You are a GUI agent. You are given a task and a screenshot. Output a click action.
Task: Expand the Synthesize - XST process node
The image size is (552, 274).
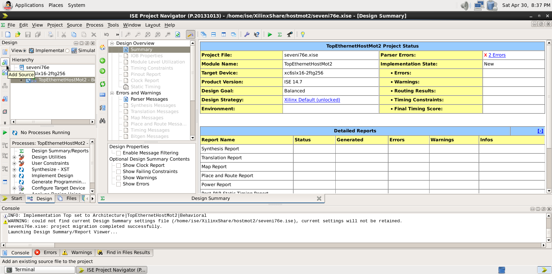point(14,170)
